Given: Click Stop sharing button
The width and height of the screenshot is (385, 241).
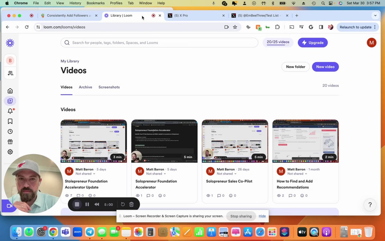Looking at the screenshot, I should point(241,216).
